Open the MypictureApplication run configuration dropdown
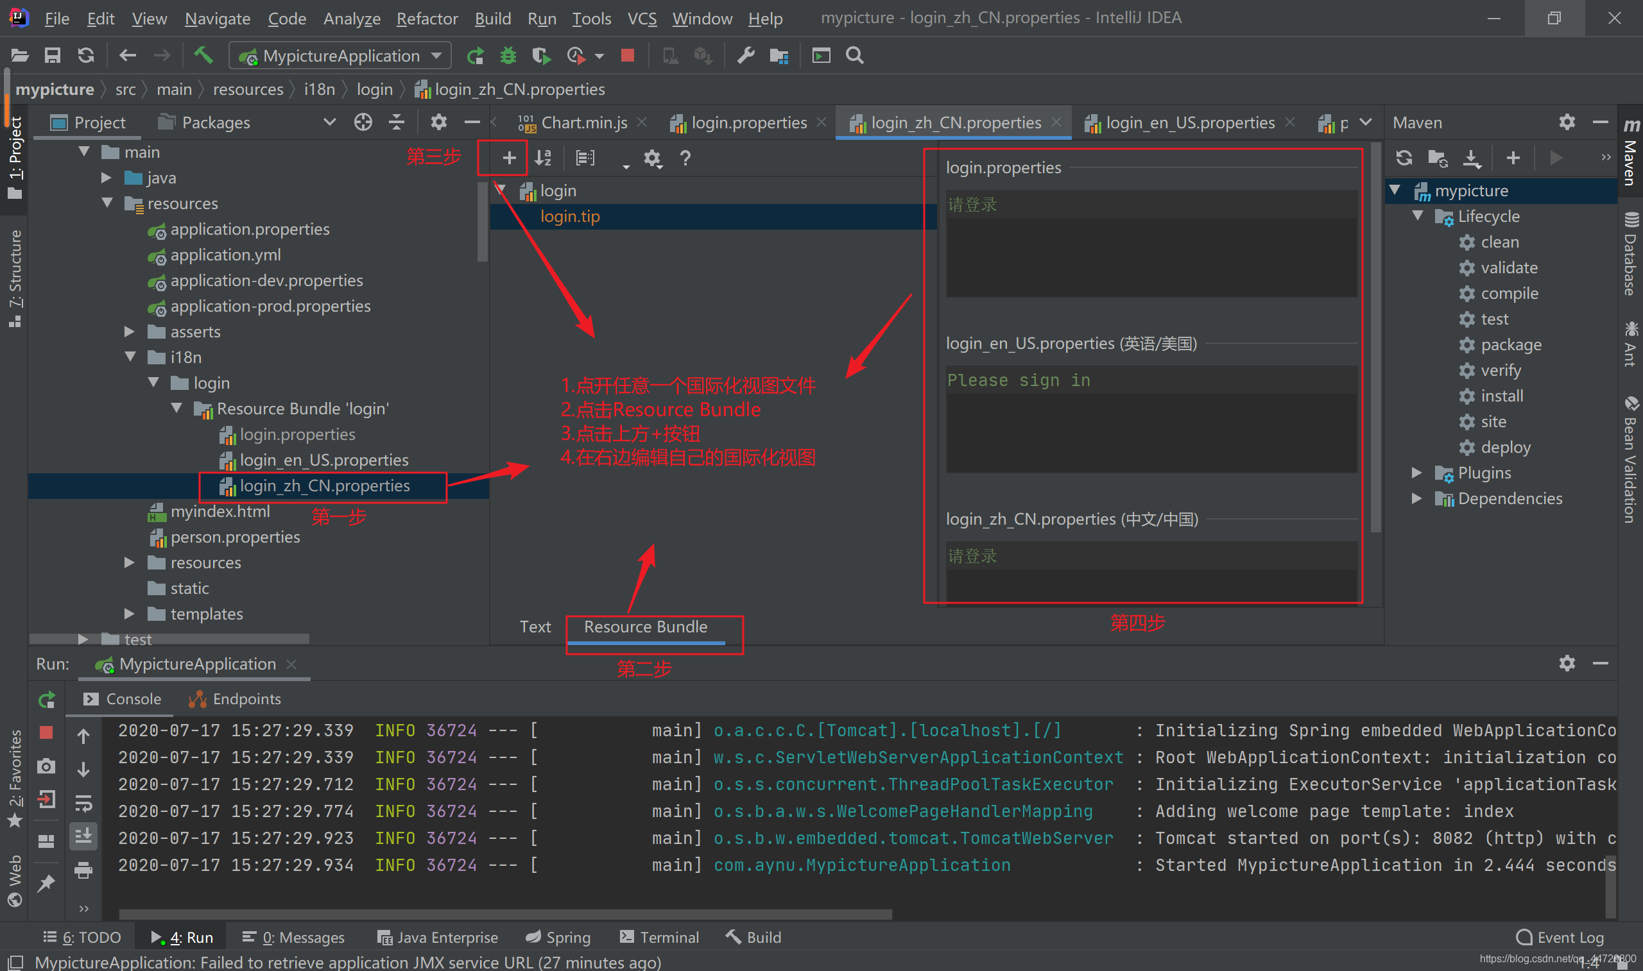 (x=436, y=56)
